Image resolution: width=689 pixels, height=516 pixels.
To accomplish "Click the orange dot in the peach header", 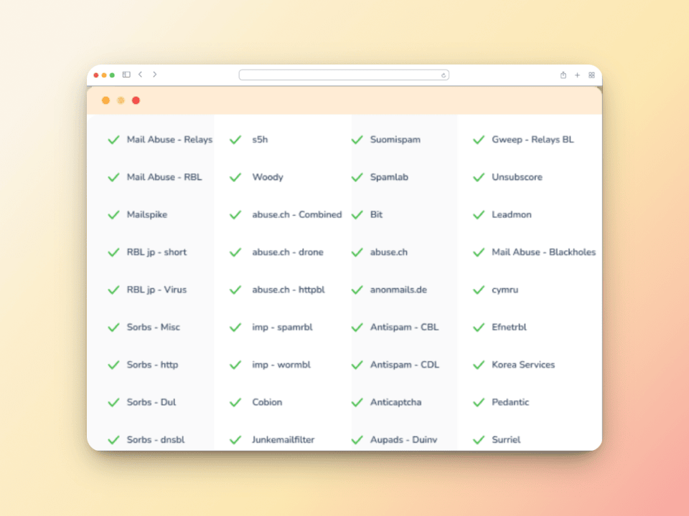I will (106, 100).
